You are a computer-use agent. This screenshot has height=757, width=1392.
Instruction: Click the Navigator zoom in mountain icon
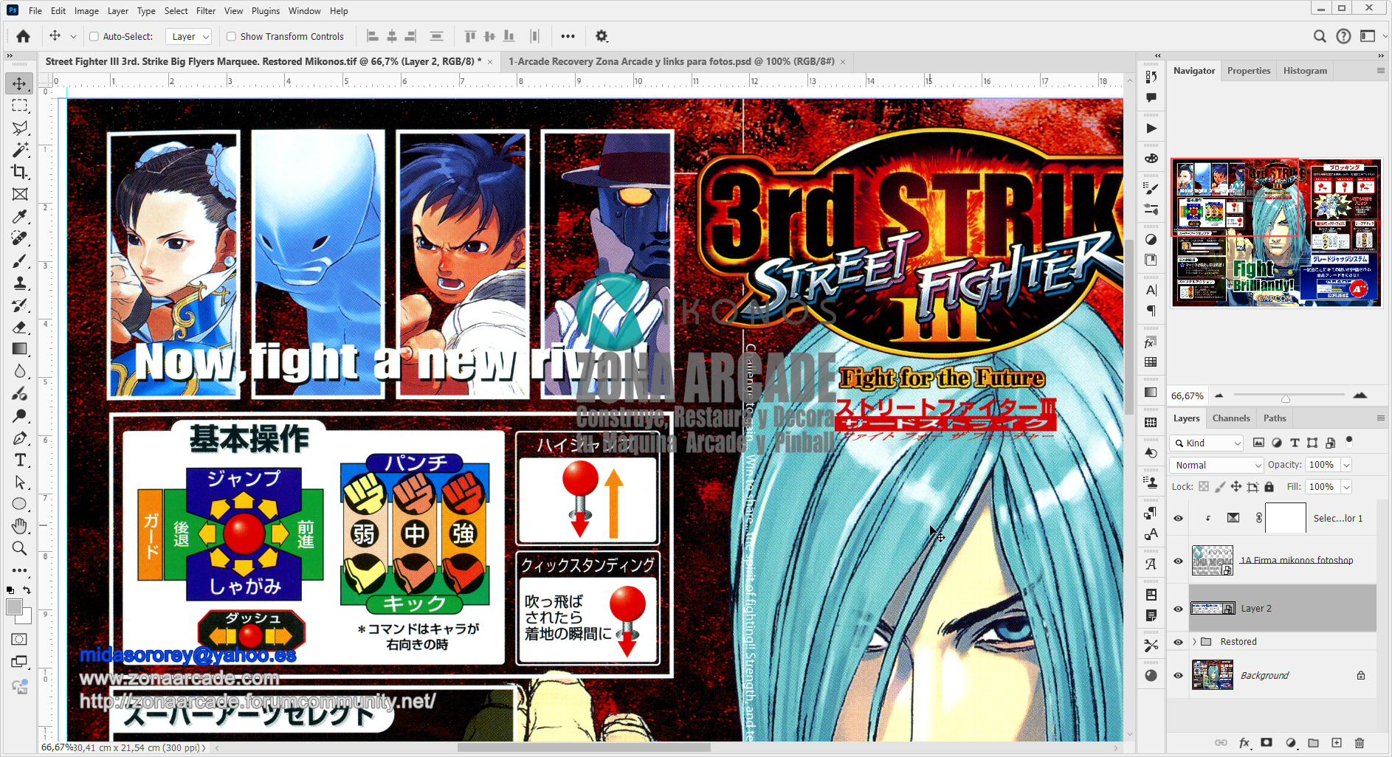[1360, 395]
